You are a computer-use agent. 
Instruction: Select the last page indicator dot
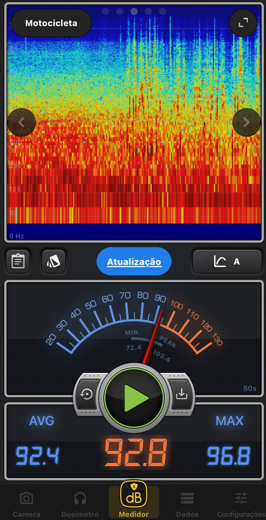(163, 11)
